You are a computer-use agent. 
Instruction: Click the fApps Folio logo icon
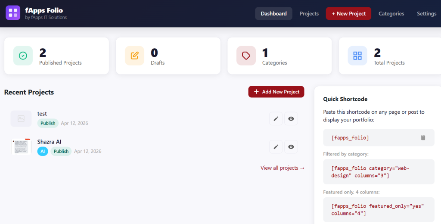(x=13, y=13)
